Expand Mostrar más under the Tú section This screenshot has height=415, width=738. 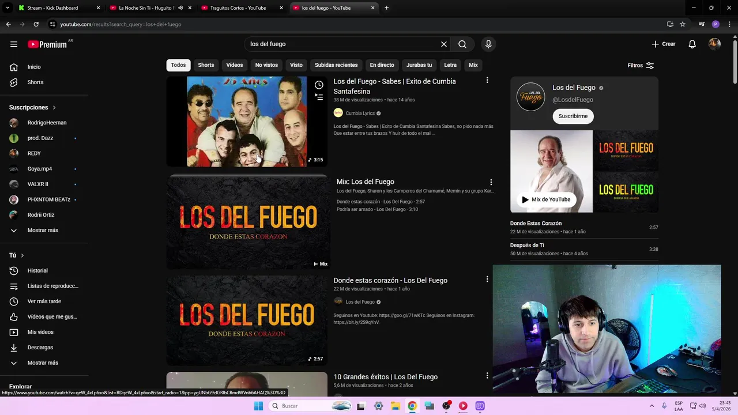point(44,363)
